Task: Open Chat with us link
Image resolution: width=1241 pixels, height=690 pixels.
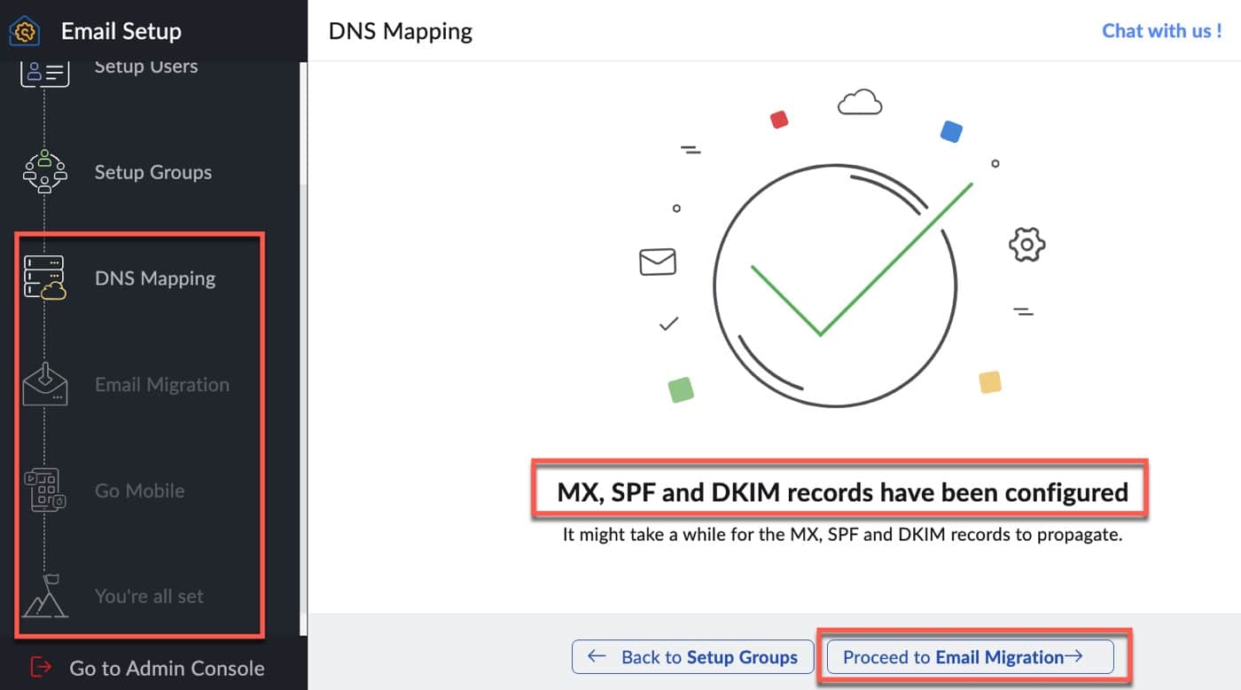Action: click(1162, 31)
